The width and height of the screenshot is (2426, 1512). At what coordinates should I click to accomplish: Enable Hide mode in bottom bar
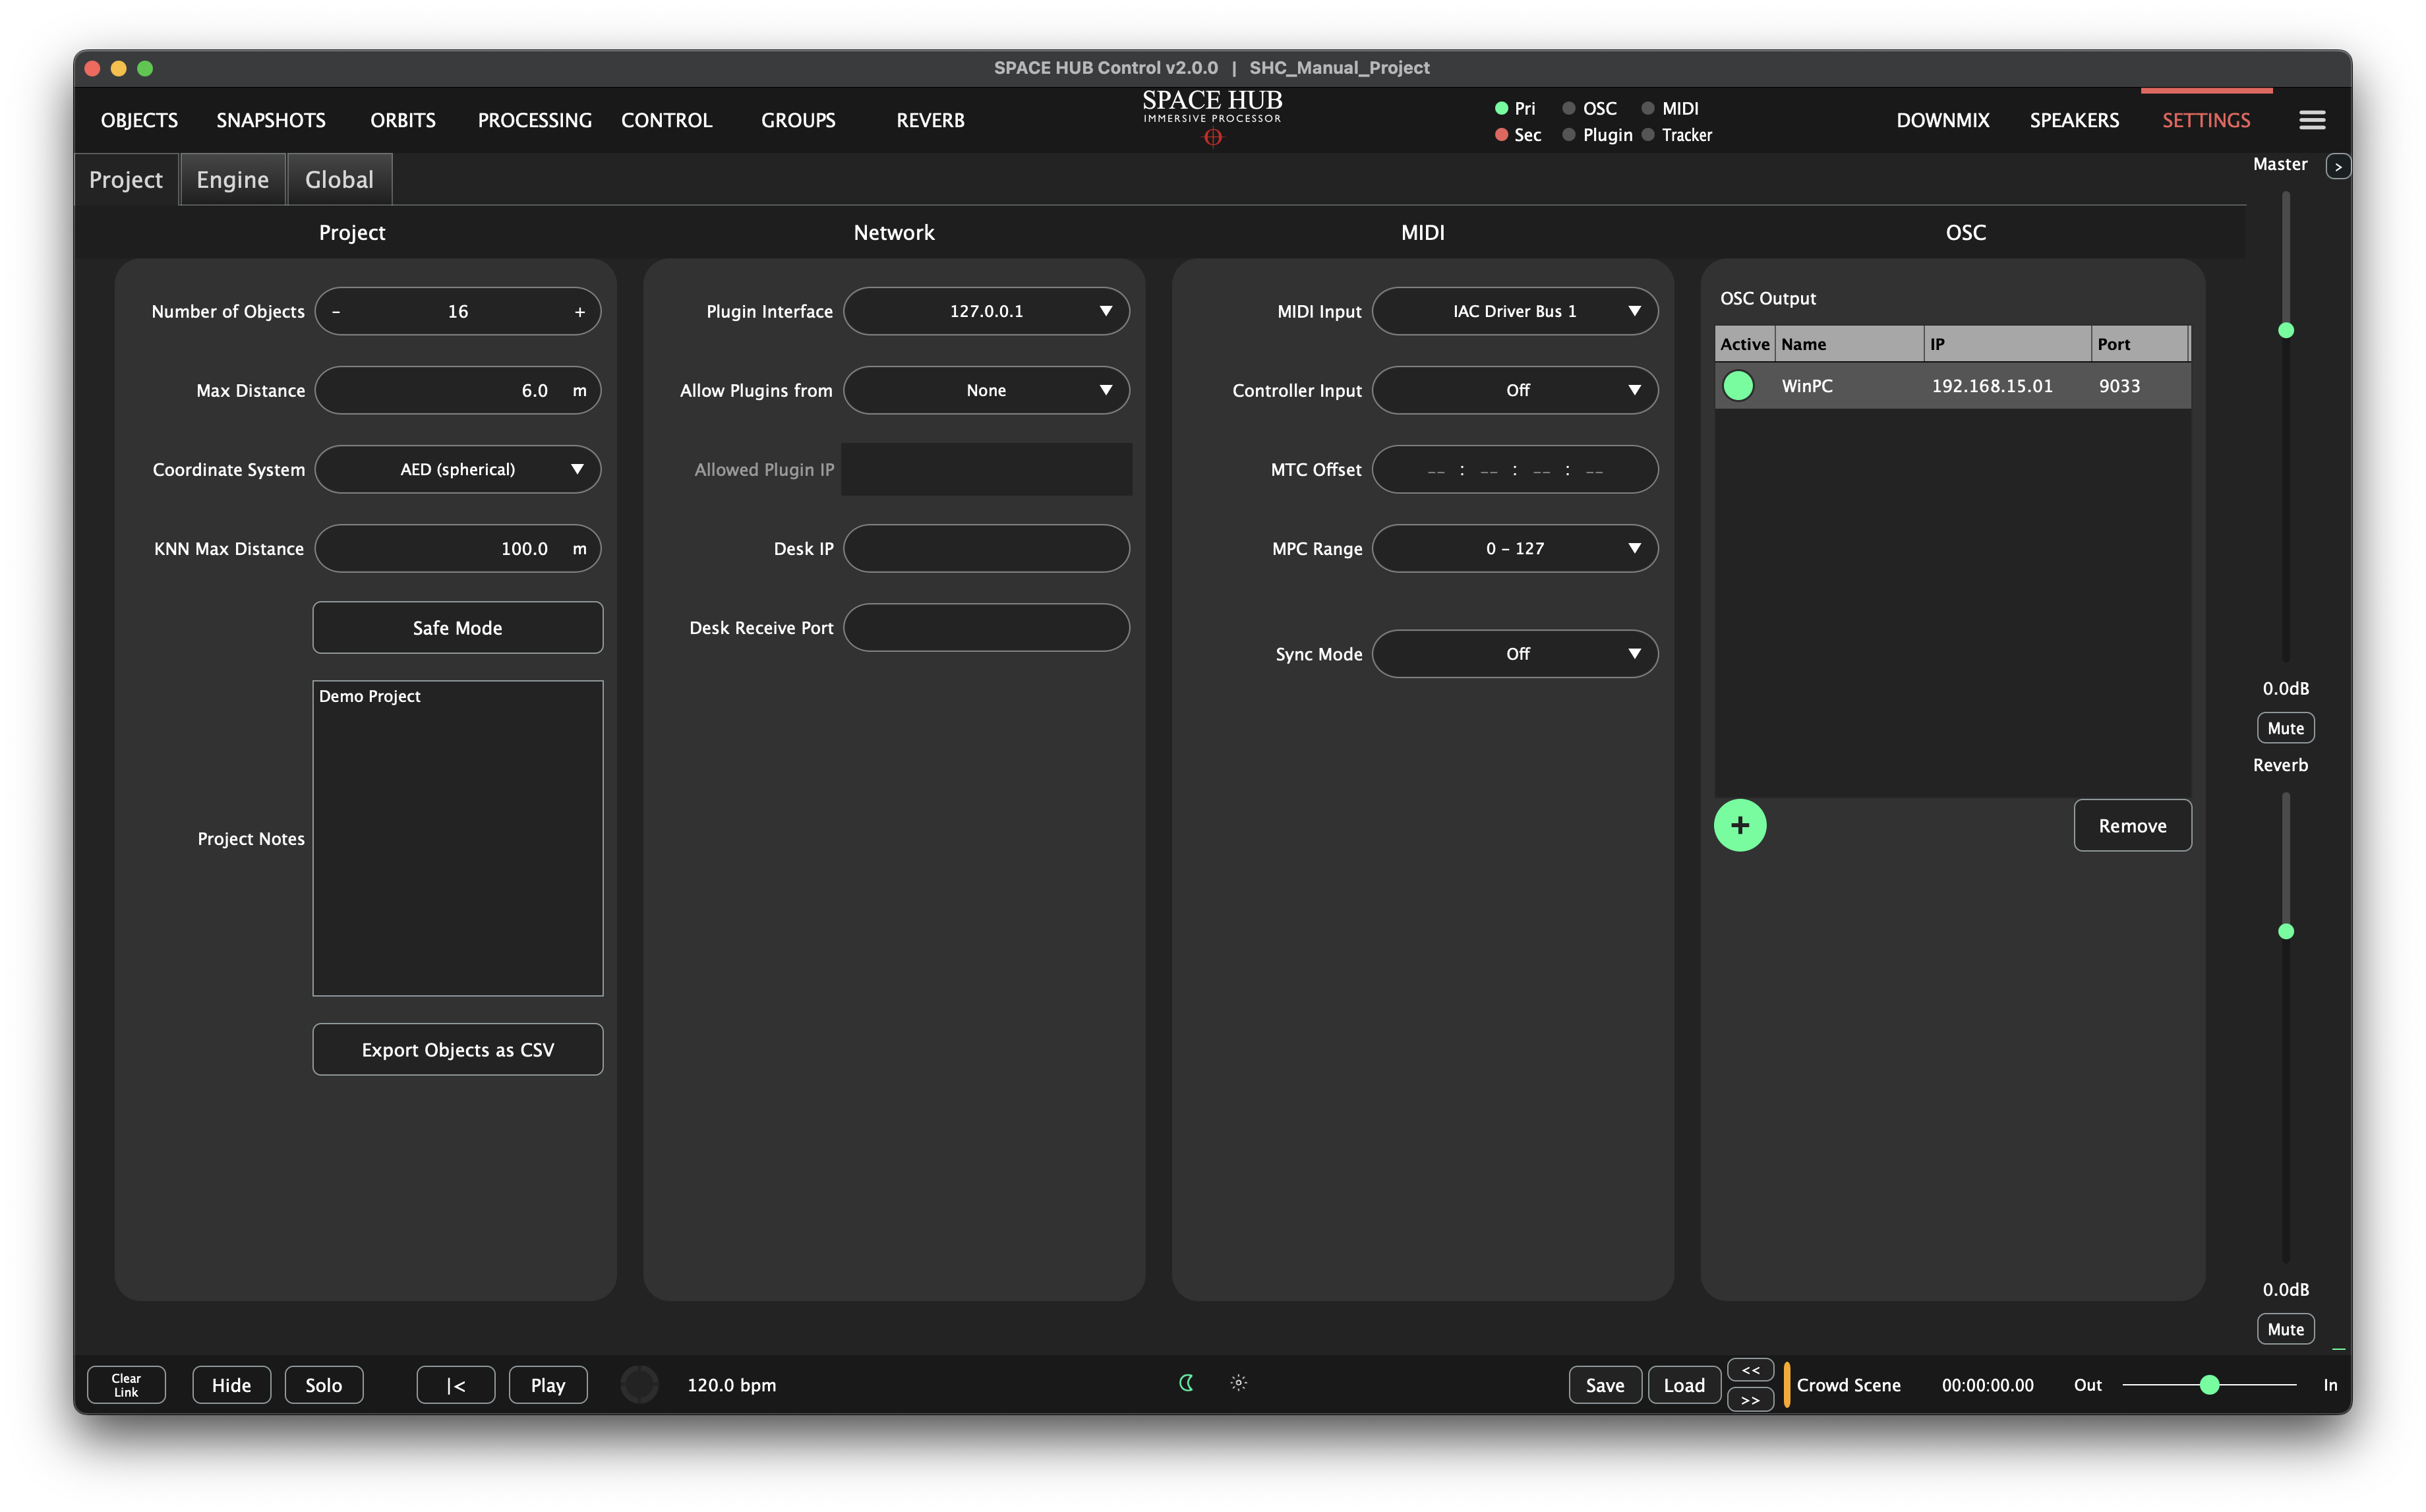[x=231, y=1384]
